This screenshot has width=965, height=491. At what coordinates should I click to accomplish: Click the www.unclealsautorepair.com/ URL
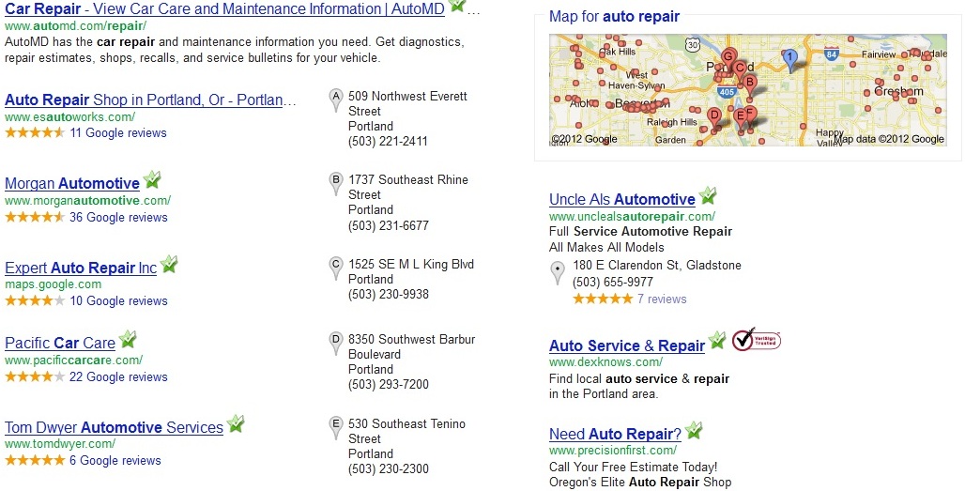632,216
